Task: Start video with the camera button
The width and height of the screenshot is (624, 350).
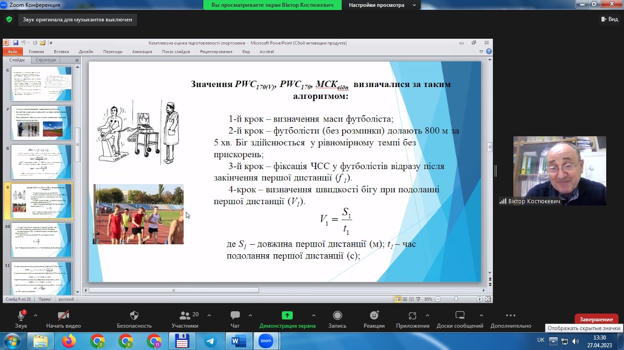Action: [x=63, y=316]
